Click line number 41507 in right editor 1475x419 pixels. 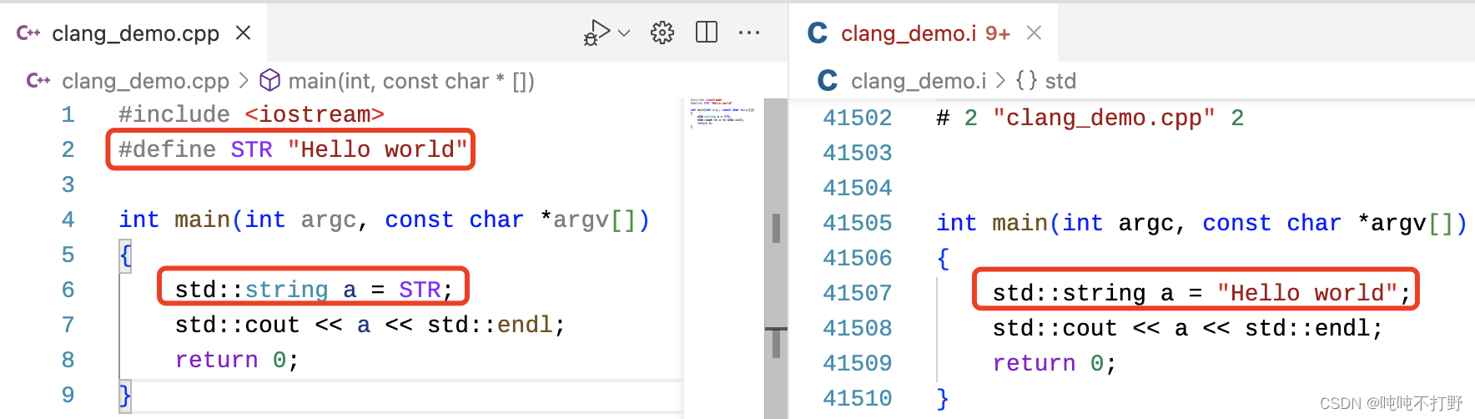pos(858,293)
